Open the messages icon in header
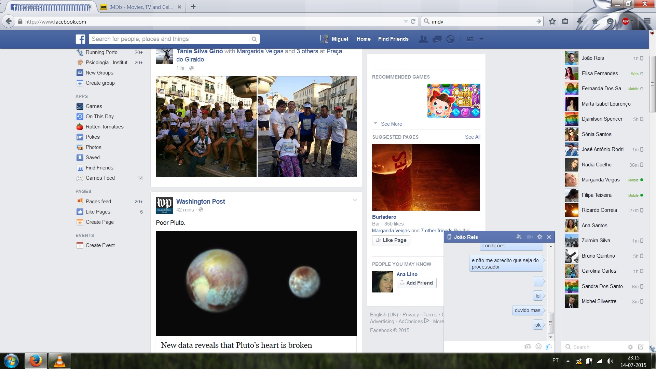The height and width of the screenshot is (369, 656). tap(437, 39)
